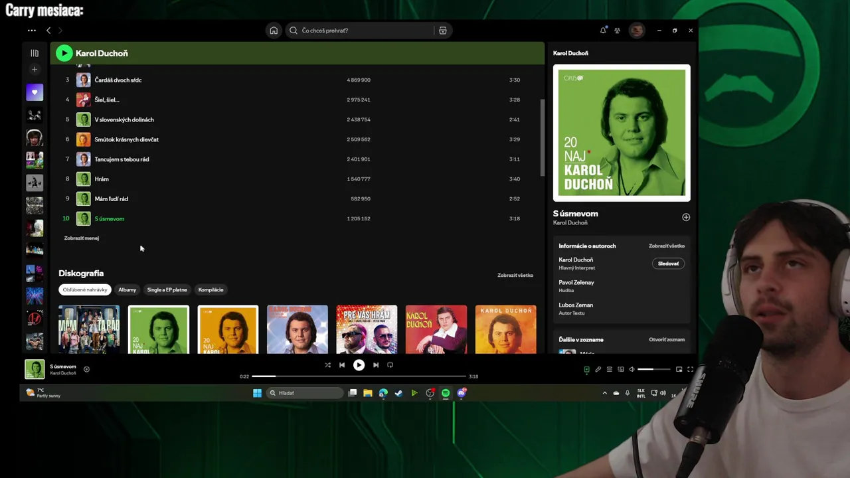
Task: Collapse list with 'Zobraziť menej'
Action: click(82, 238)
